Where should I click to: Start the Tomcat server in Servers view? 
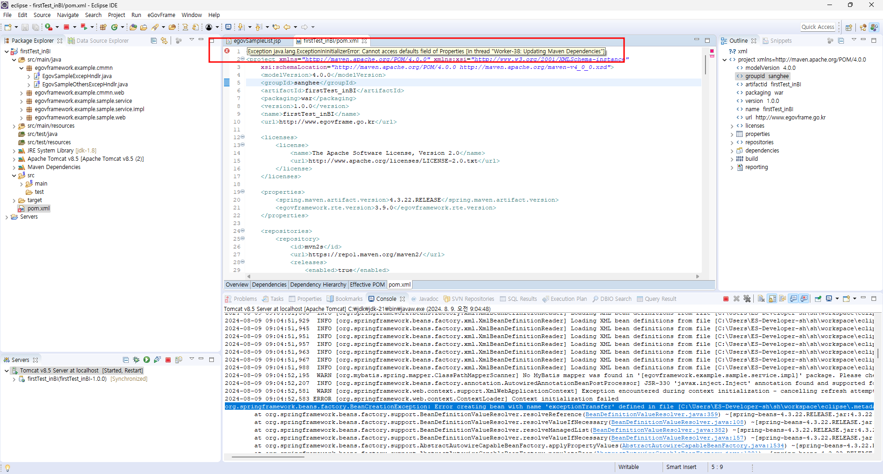[146, 360]
